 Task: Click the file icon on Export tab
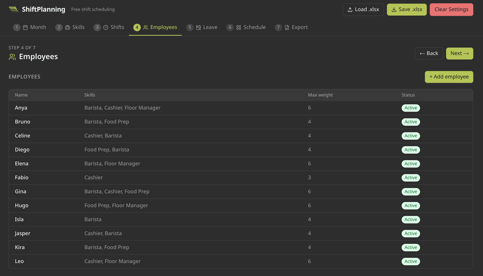287,27
